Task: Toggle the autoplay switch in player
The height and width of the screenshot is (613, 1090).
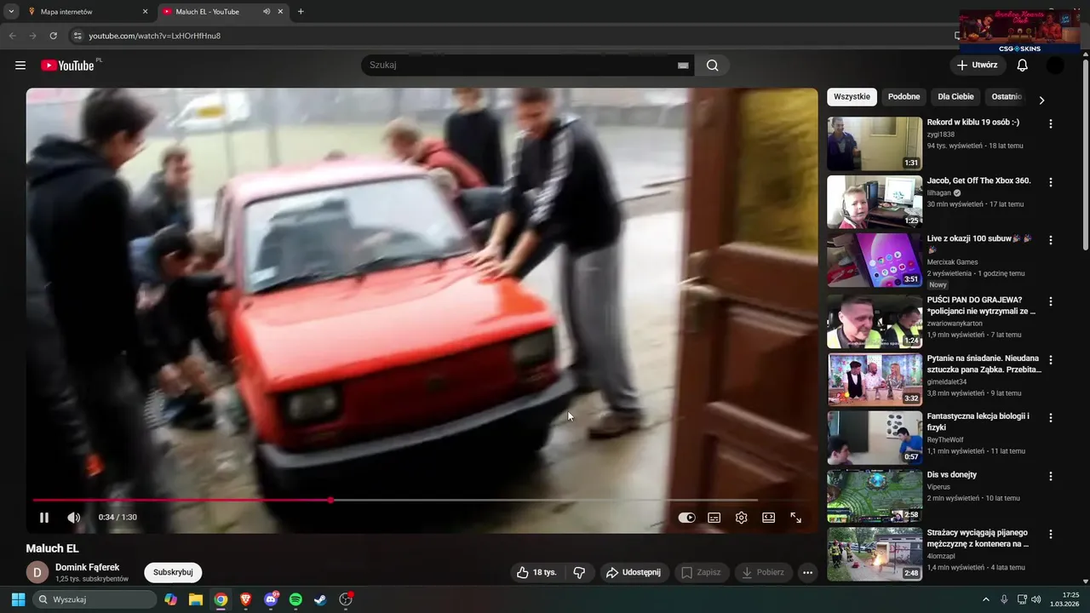Action: coord(686,517)
